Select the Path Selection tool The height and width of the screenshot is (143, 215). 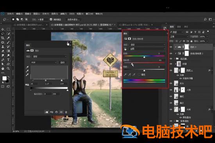[3, 64]
